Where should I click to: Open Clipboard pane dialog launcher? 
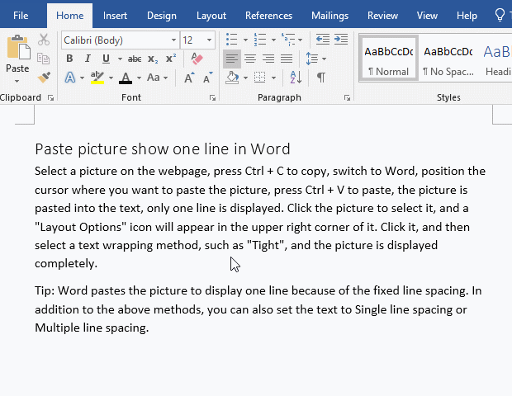coord(50,97)
